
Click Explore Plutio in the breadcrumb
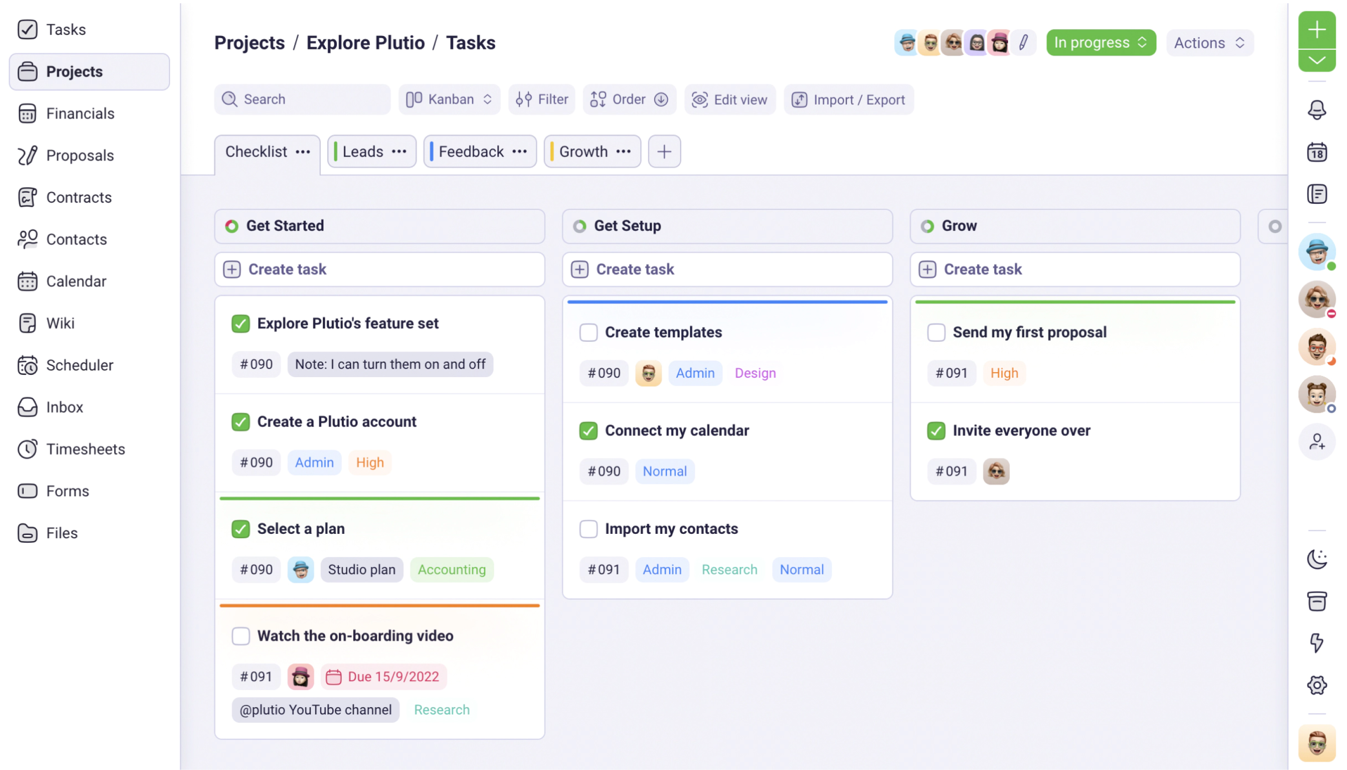365,42
